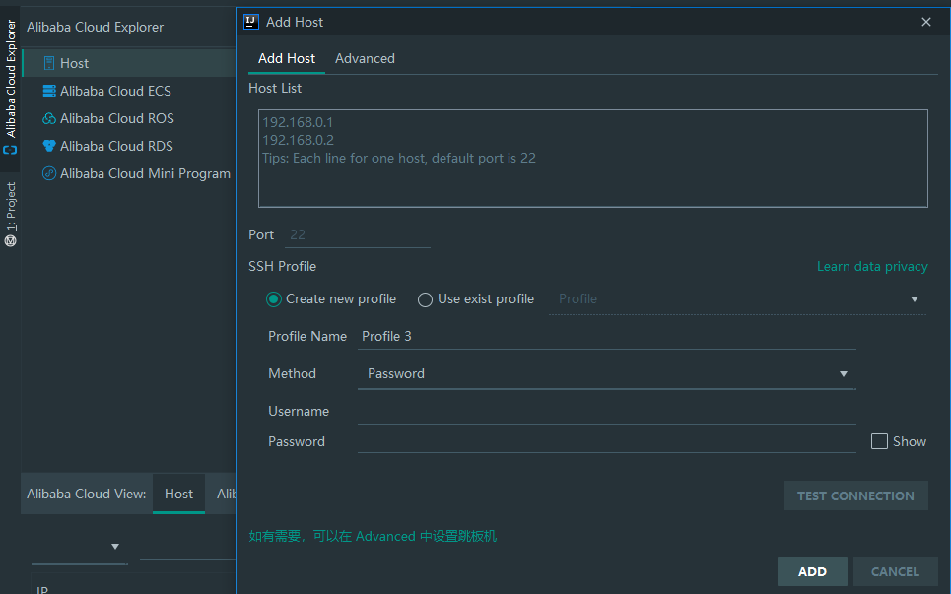Click the Alibaba Cloud ROS icon
The image size is (951, 594).
[49, 118]
